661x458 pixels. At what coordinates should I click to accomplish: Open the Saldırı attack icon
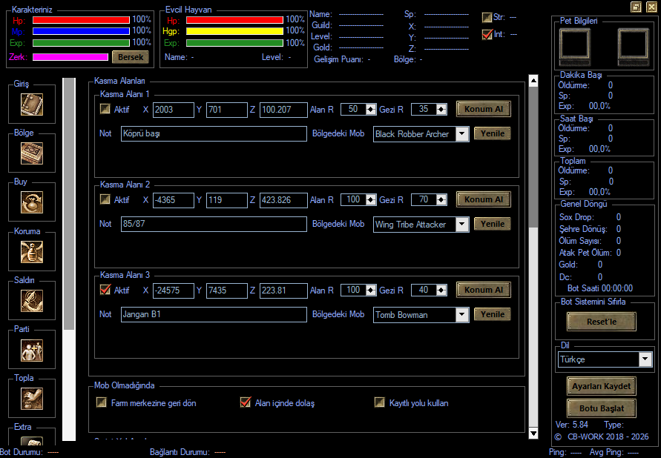click(x=32, y=301)
